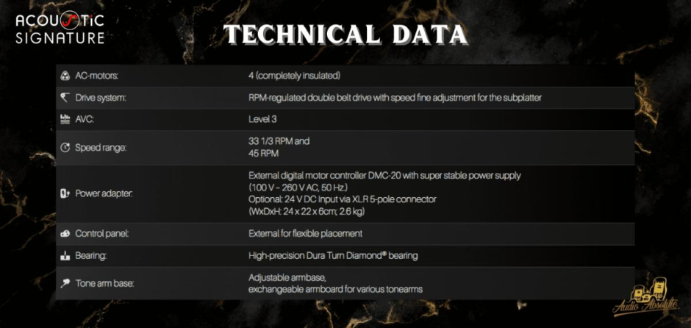Click the TECHNICAL DATA heading
This screenshot has width=691, height=328.
pyautogui.click(x=345, y=34)
